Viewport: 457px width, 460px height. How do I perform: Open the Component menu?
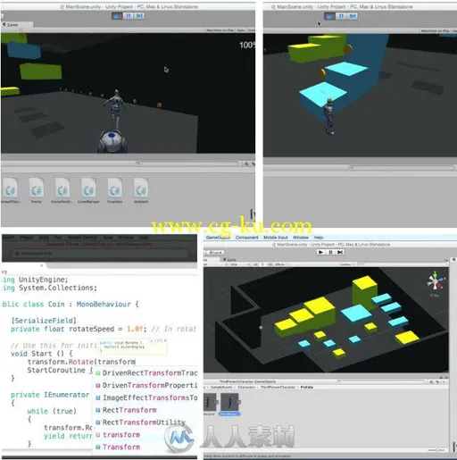pyautogui.click(x=247, y=238)
